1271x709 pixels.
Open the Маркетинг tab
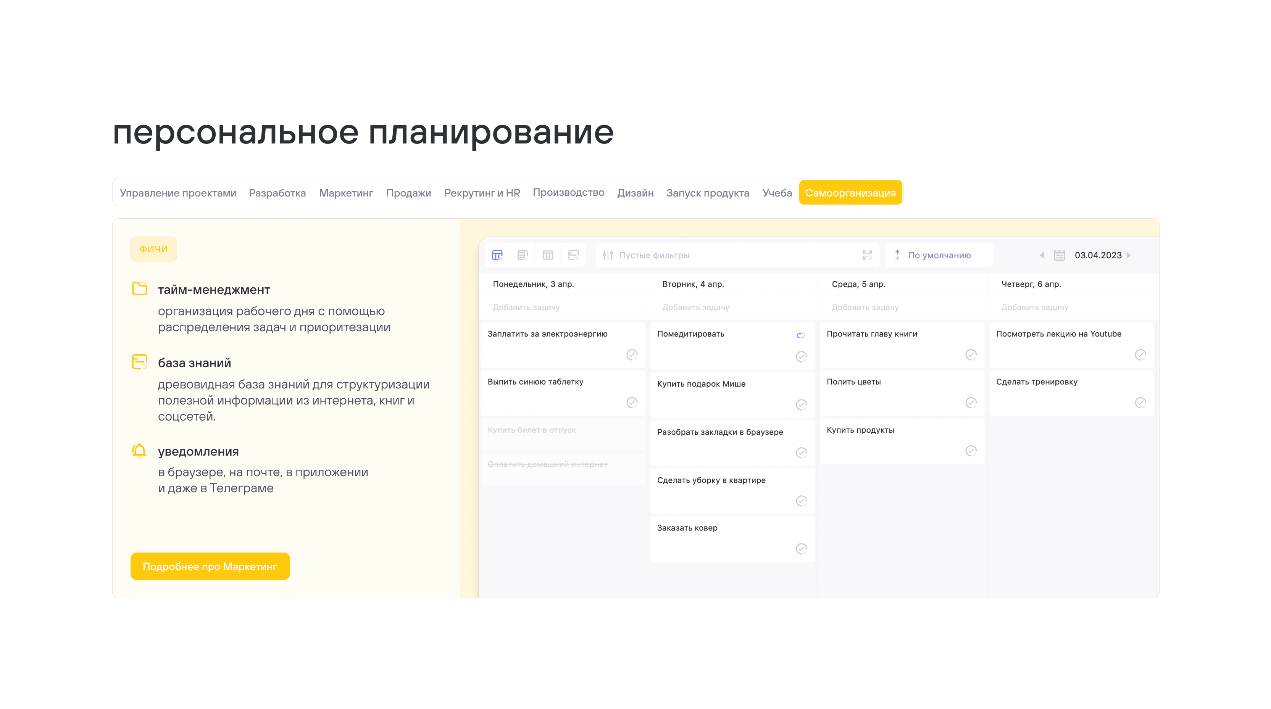click(x=346, y=193)
